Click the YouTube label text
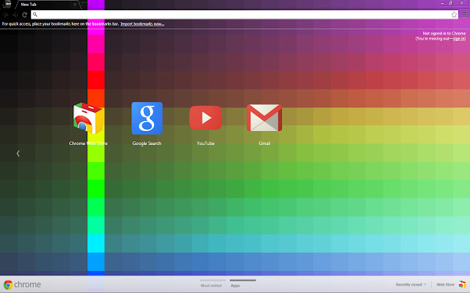 206,144
